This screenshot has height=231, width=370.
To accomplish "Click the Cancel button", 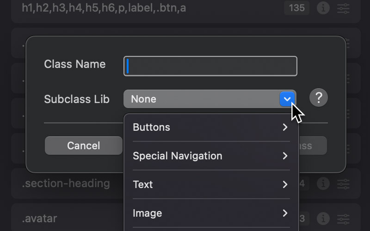I will (84, 146).
